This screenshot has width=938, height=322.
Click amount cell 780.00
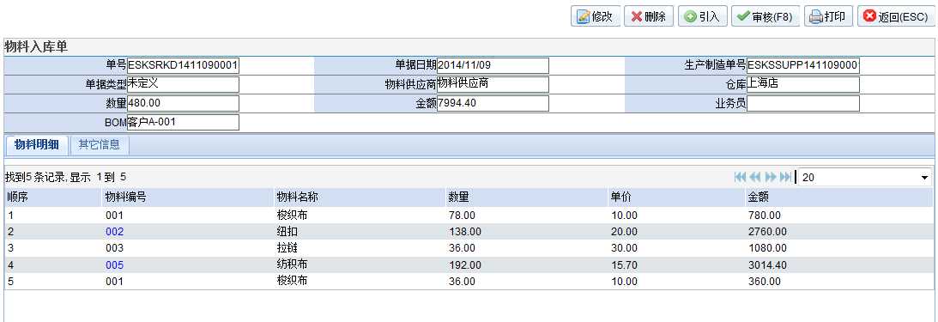coord(765,215)
